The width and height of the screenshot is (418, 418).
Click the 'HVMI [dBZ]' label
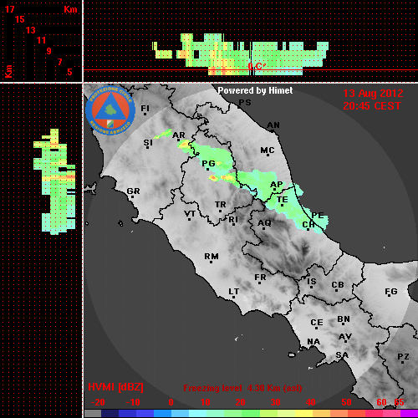point(115,387)
